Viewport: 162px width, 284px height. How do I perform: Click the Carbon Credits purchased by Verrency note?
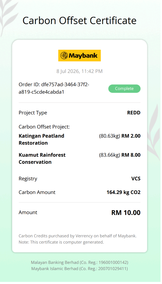(78, 236)
